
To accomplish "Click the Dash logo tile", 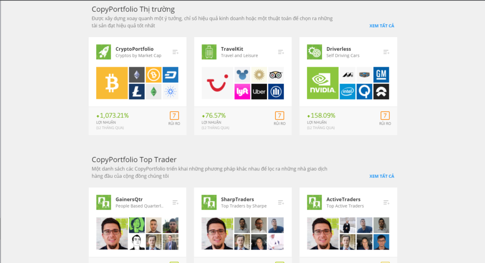I will (171, 75).
